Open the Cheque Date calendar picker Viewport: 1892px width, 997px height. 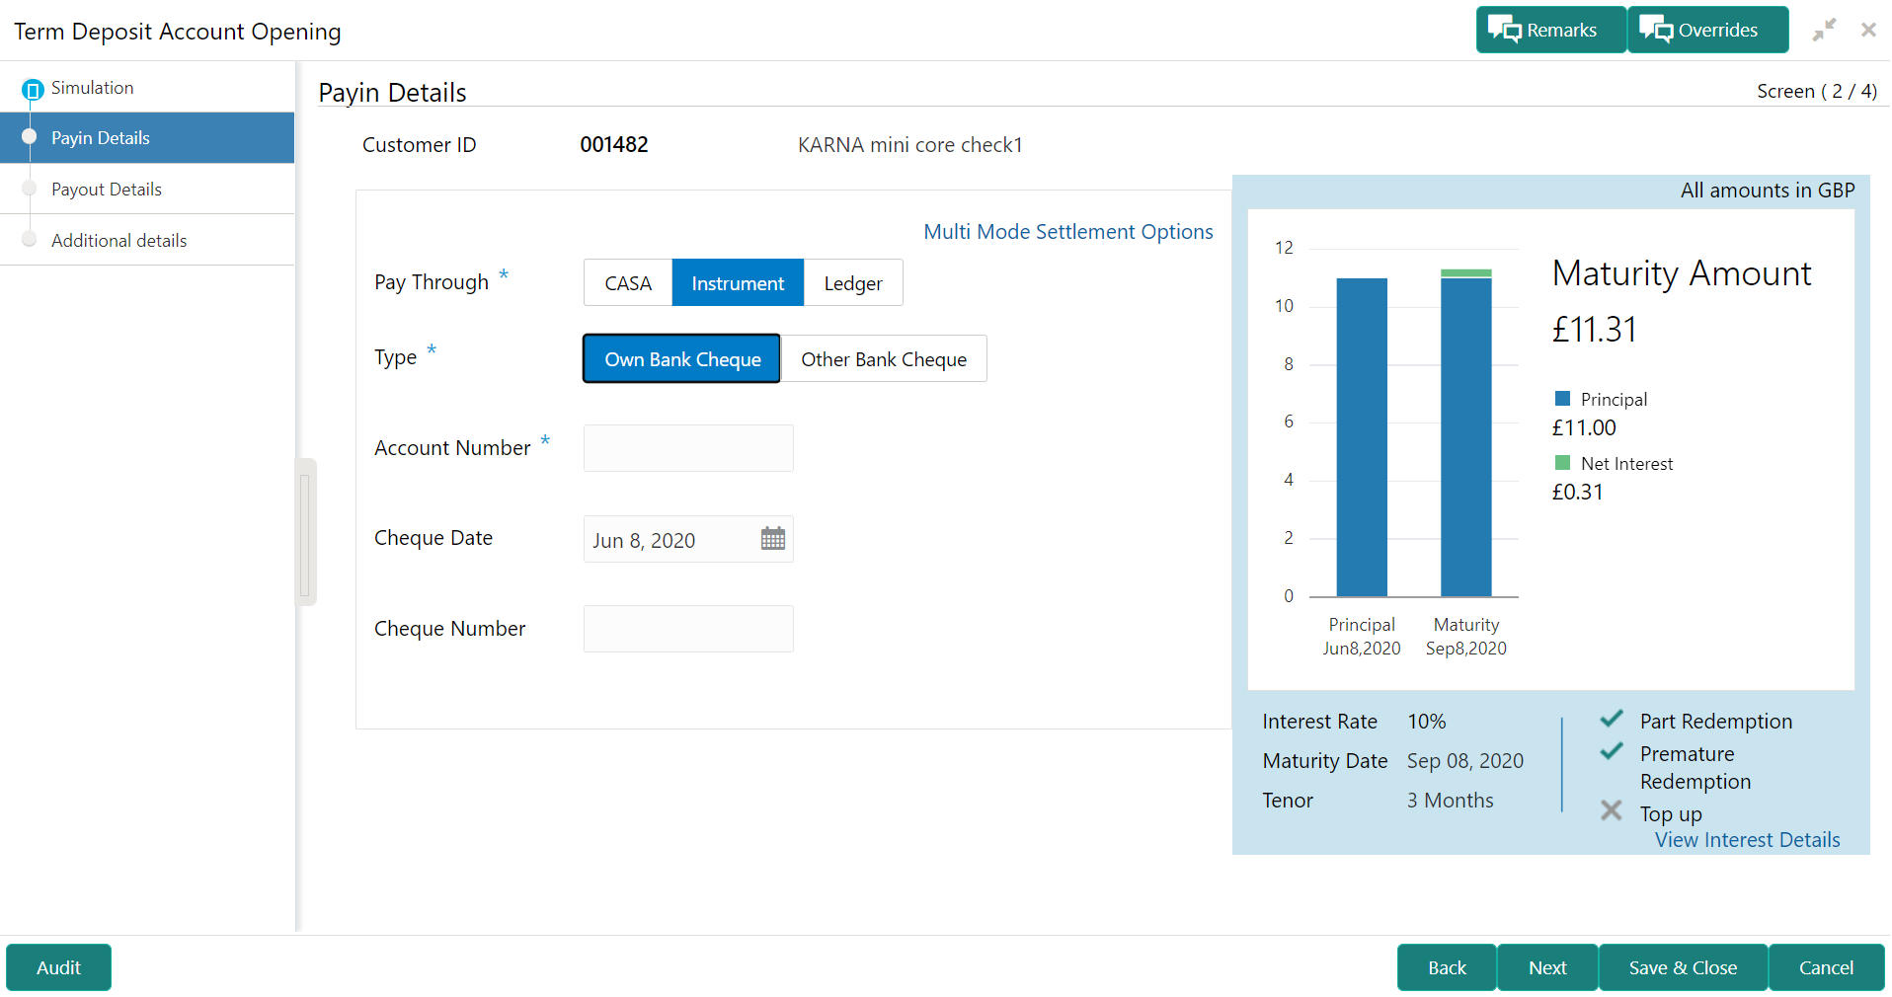773,539
